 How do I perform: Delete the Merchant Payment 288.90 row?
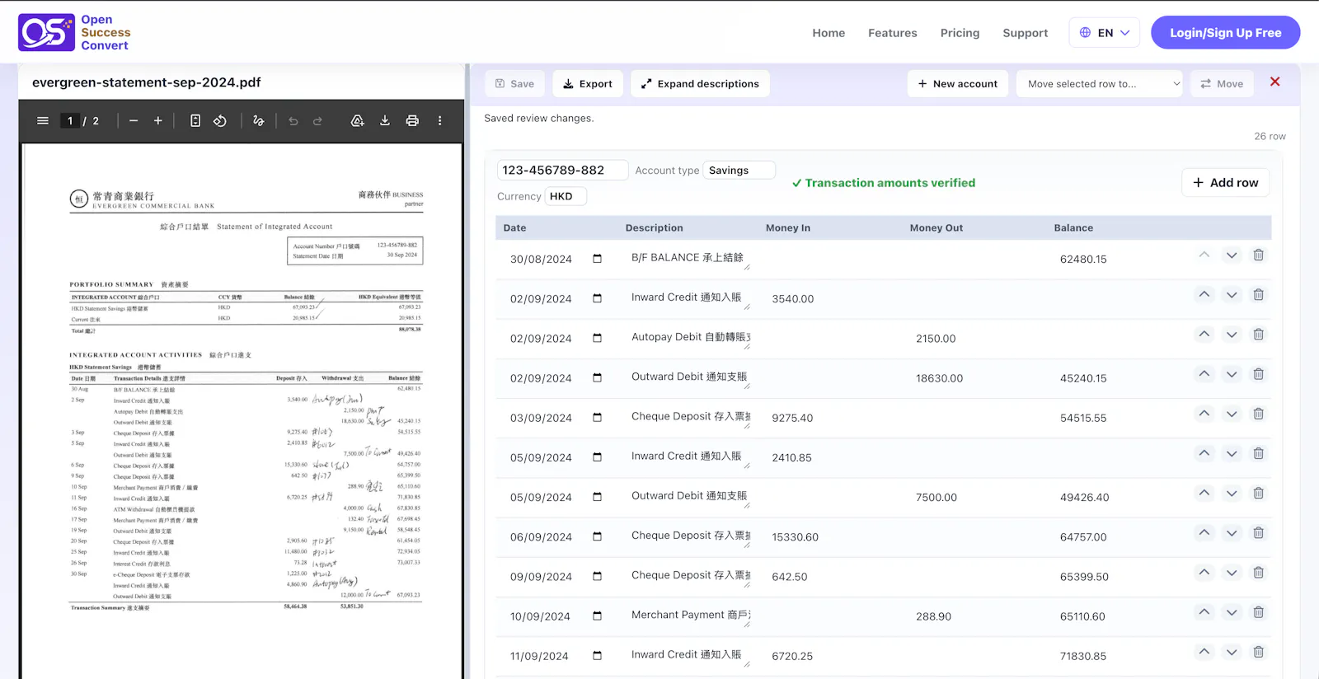coord(1259,612)
